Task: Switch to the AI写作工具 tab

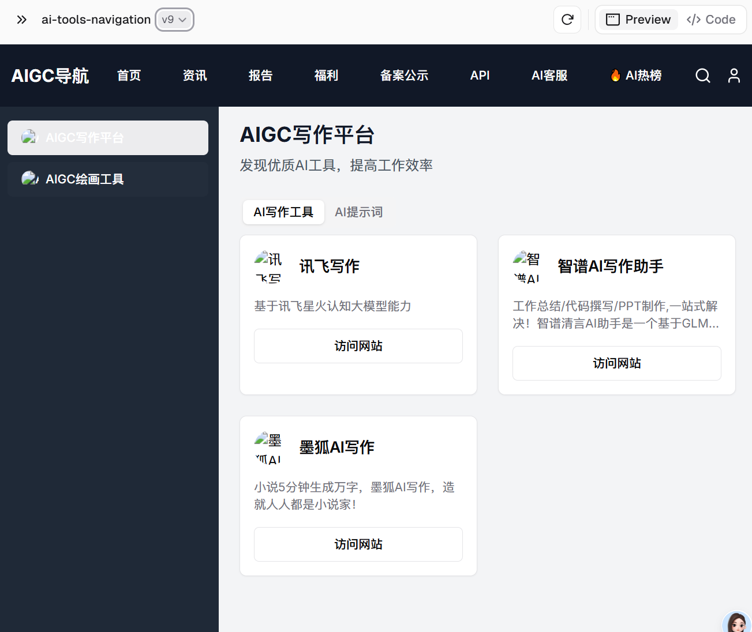Action: pyautogui.click(x=283, y=212)
